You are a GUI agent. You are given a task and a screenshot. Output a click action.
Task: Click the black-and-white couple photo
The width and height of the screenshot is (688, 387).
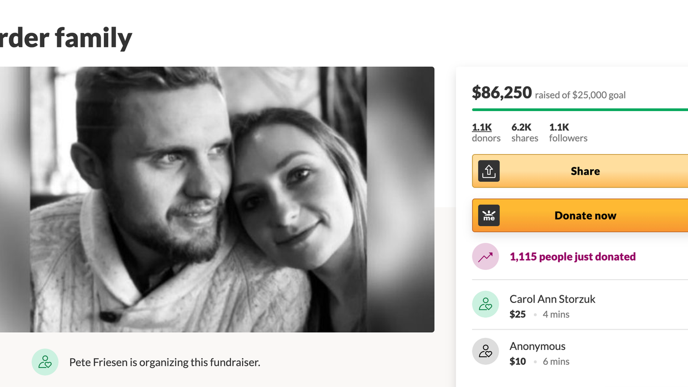coord(217,199)
